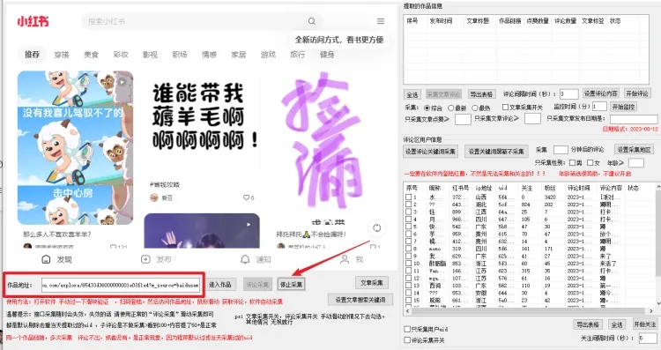The width and height of the screenshot is (661, 350).
Task: Tick the 评论采集开关 checkbox
Action: click(x=407, y=340)
